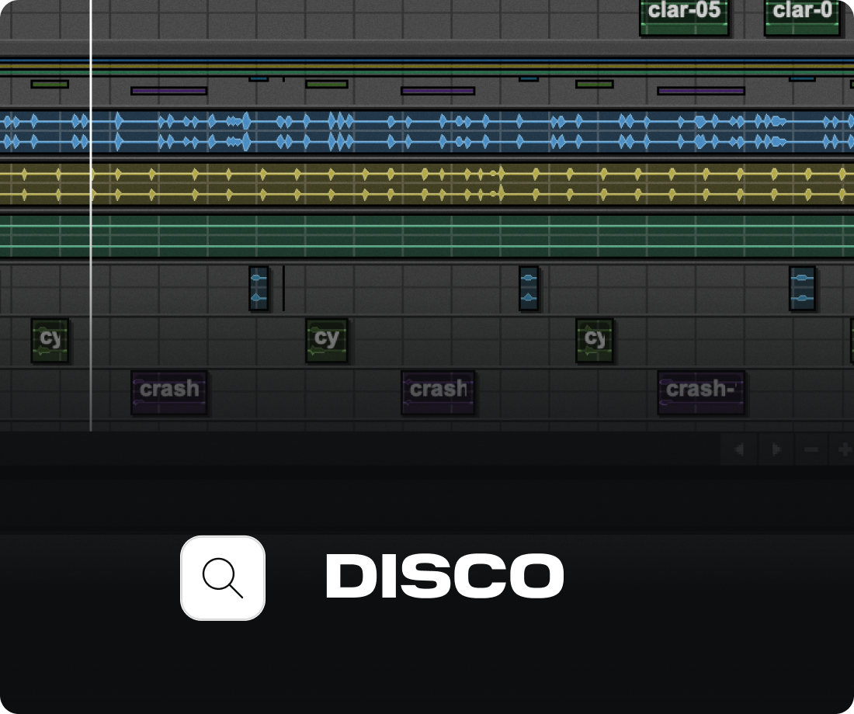Select the middle cy cymbal clip

(326, 338)
